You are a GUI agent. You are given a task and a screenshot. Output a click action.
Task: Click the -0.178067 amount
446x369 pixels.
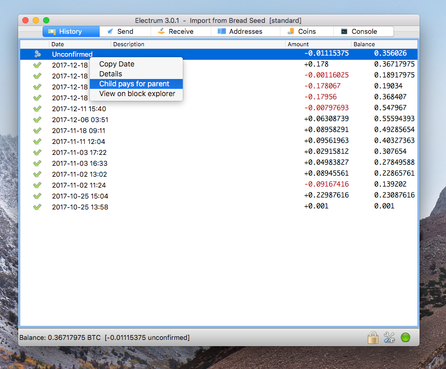[x=322, y=86]
